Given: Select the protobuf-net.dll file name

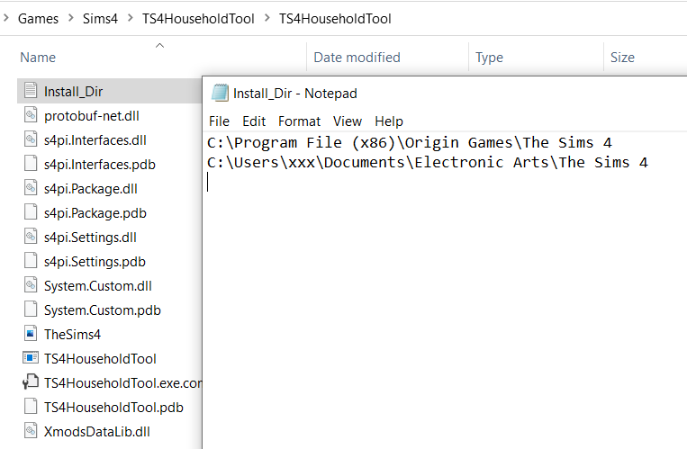Looking at the screenshot, I should tap(92, 116).
